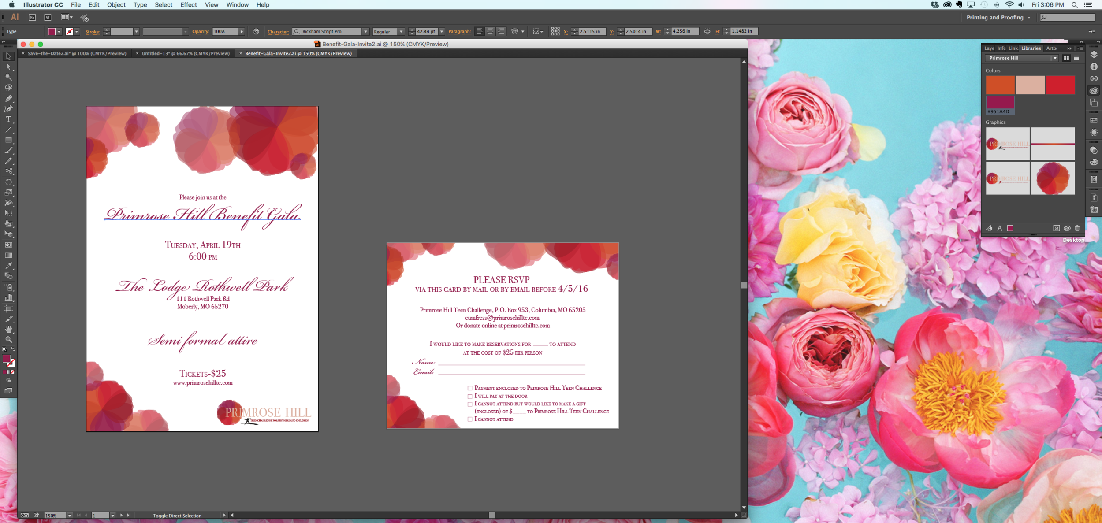Screen dimensions: 1102x523
Task: Click the Opacity label link
Action: [201, 32]
